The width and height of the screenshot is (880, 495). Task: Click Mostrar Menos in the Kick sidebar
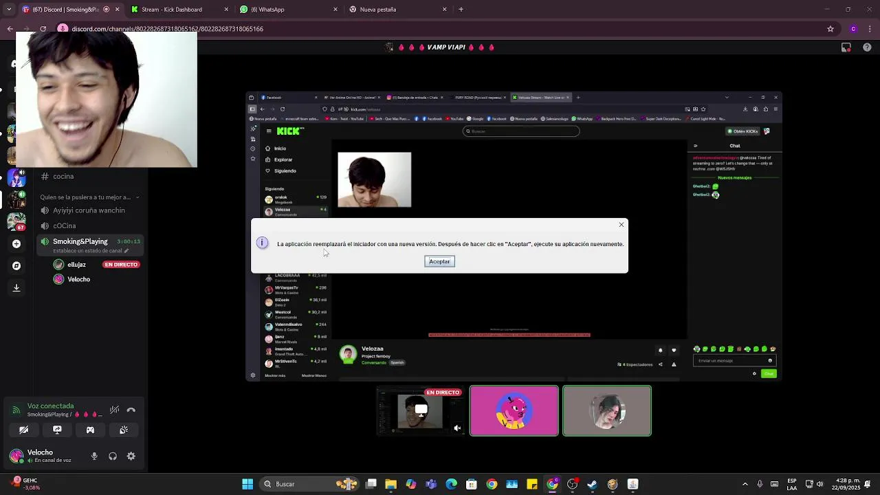pyautogui.click(x=314, y=375)
